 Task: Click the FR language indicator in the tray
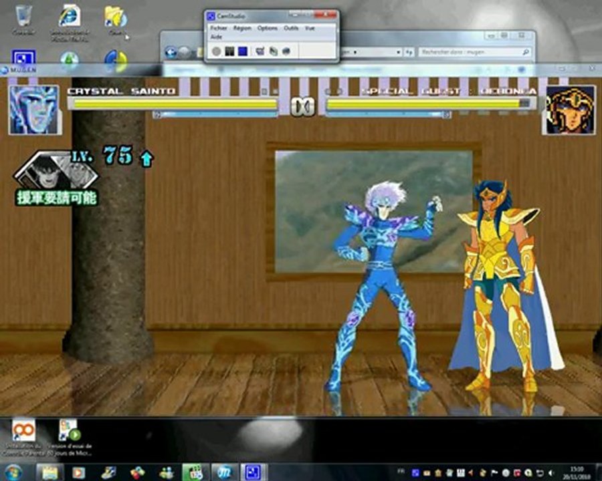(401, 471)
